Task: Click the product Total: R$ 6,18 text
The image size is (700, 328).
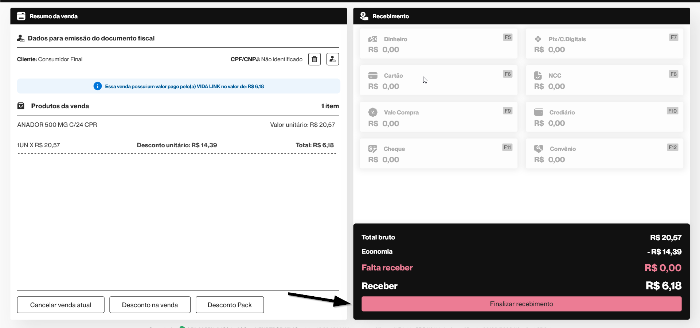Action: tap(314, 145)
